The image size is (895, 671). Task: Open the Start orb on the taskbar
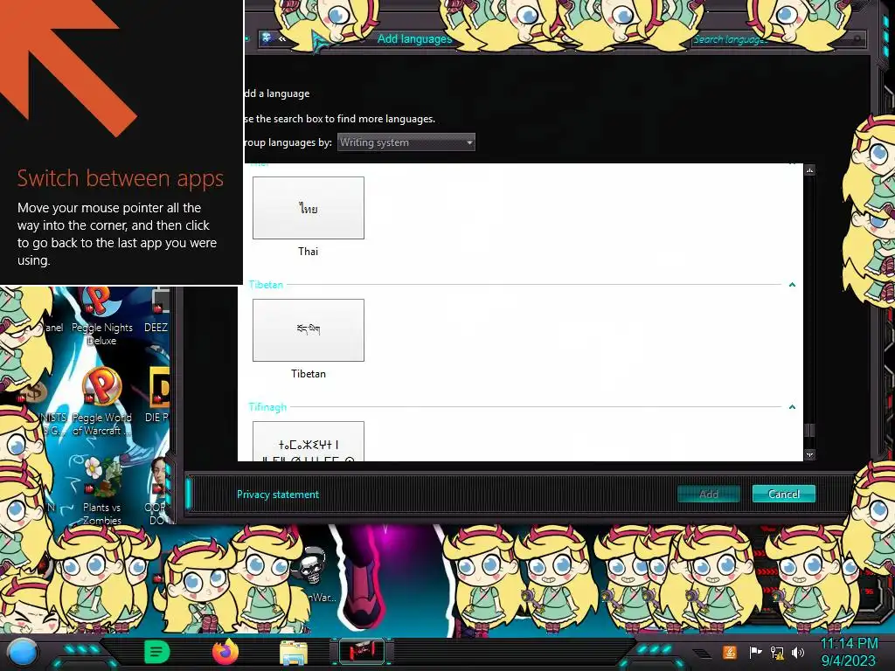click(x=22, y=653)
